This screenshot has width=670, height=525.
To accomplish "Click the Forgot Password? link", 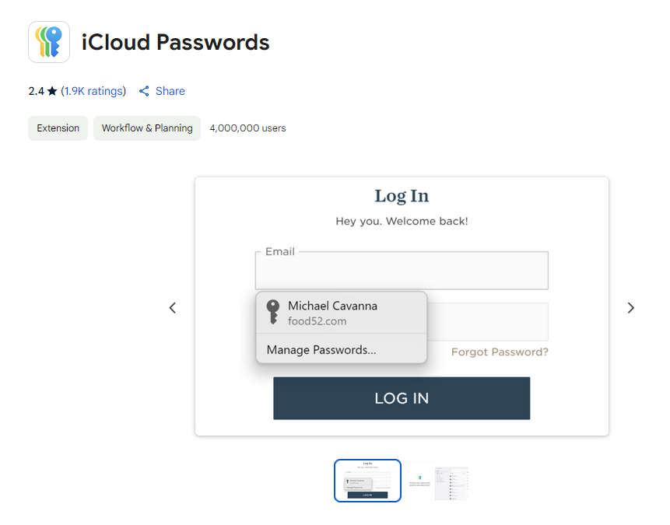I will [x=500, y=352].
